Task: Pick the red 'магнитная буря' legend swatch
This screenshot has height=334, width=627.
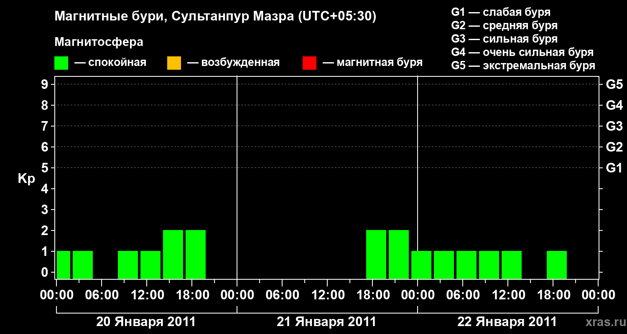Action: pyautogui.click(x=309, y=63)
